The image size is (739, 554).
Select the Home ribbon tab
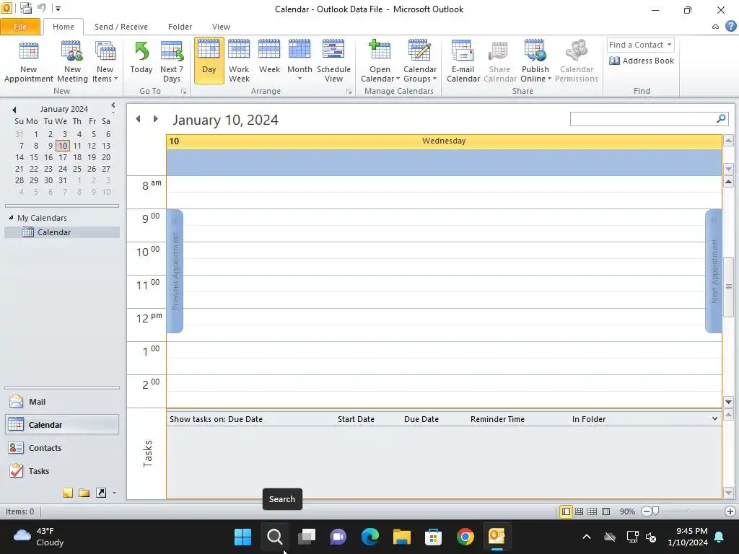[64, 27]
